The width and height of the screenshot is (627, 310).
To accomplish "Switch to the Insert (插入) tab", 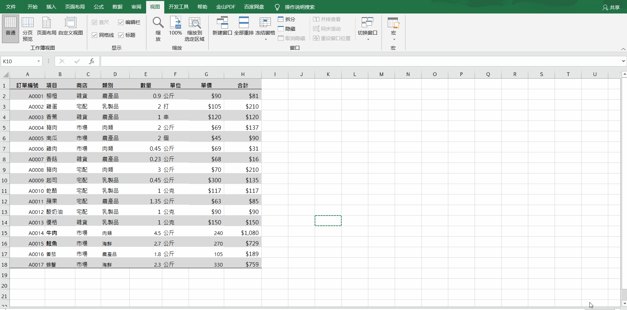I will tap(51, 7).
